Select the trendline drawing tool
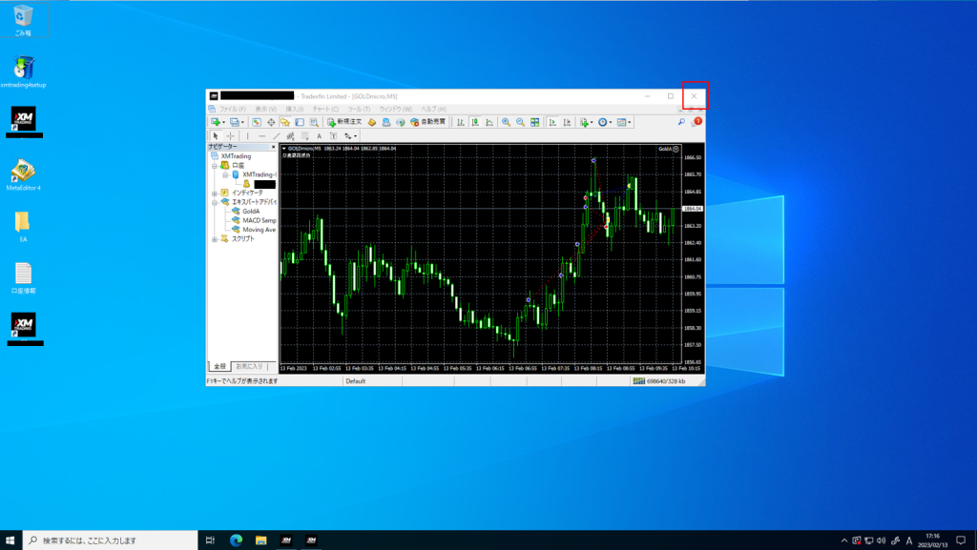Screen dimensions: 977x550 click(x=276, y=136)
